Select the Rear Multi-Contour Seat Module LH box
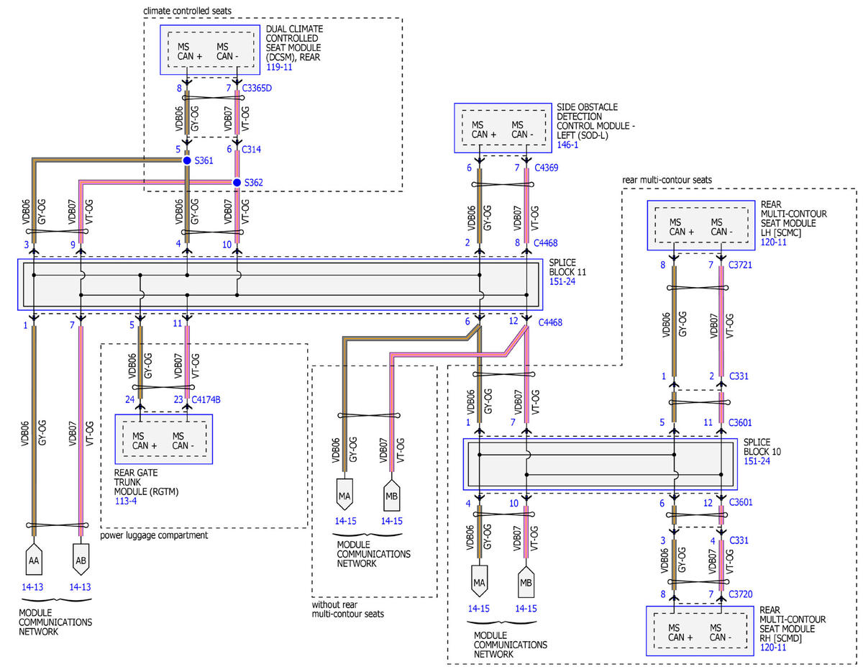Viewport: 863px width, 667px height. (700, 225)
